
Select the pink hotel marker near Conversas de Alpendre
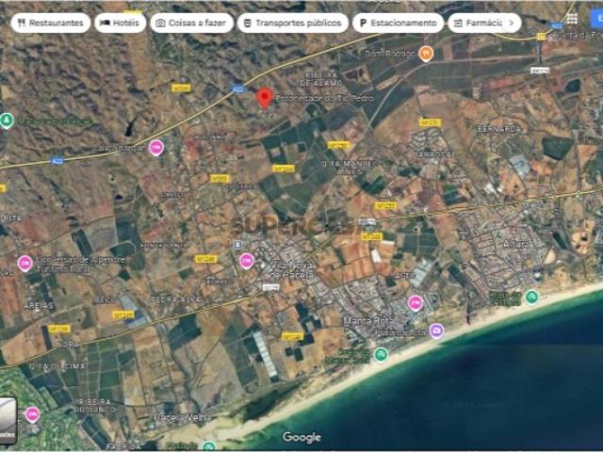tap(24, 263)
